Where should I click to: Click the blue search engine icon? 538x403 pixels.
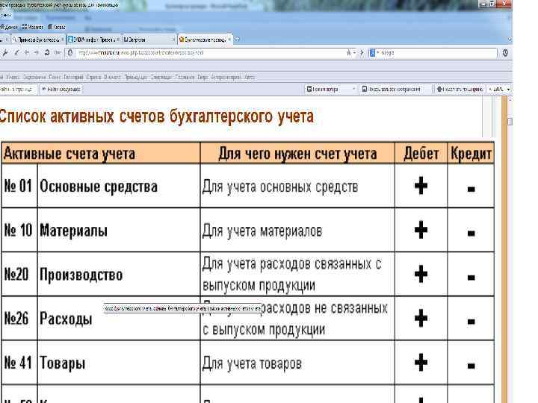point(372,53)
